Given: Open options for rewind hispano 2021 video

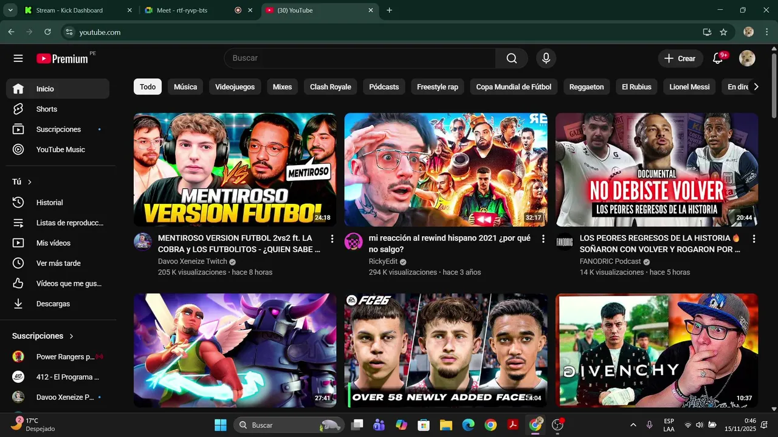Looking at the screenshot, I should (543, 239).
